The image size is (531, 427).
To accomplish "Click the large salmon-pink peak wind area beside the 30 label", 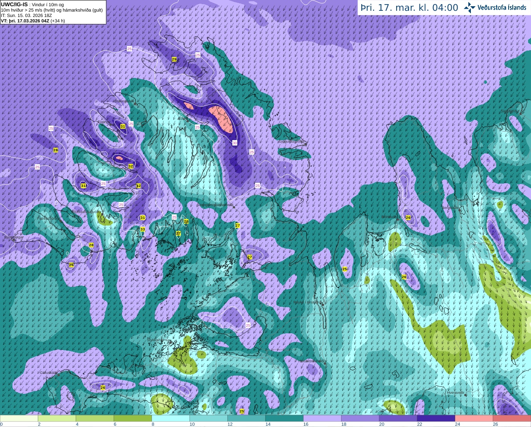I will click(x=221, y=119).
